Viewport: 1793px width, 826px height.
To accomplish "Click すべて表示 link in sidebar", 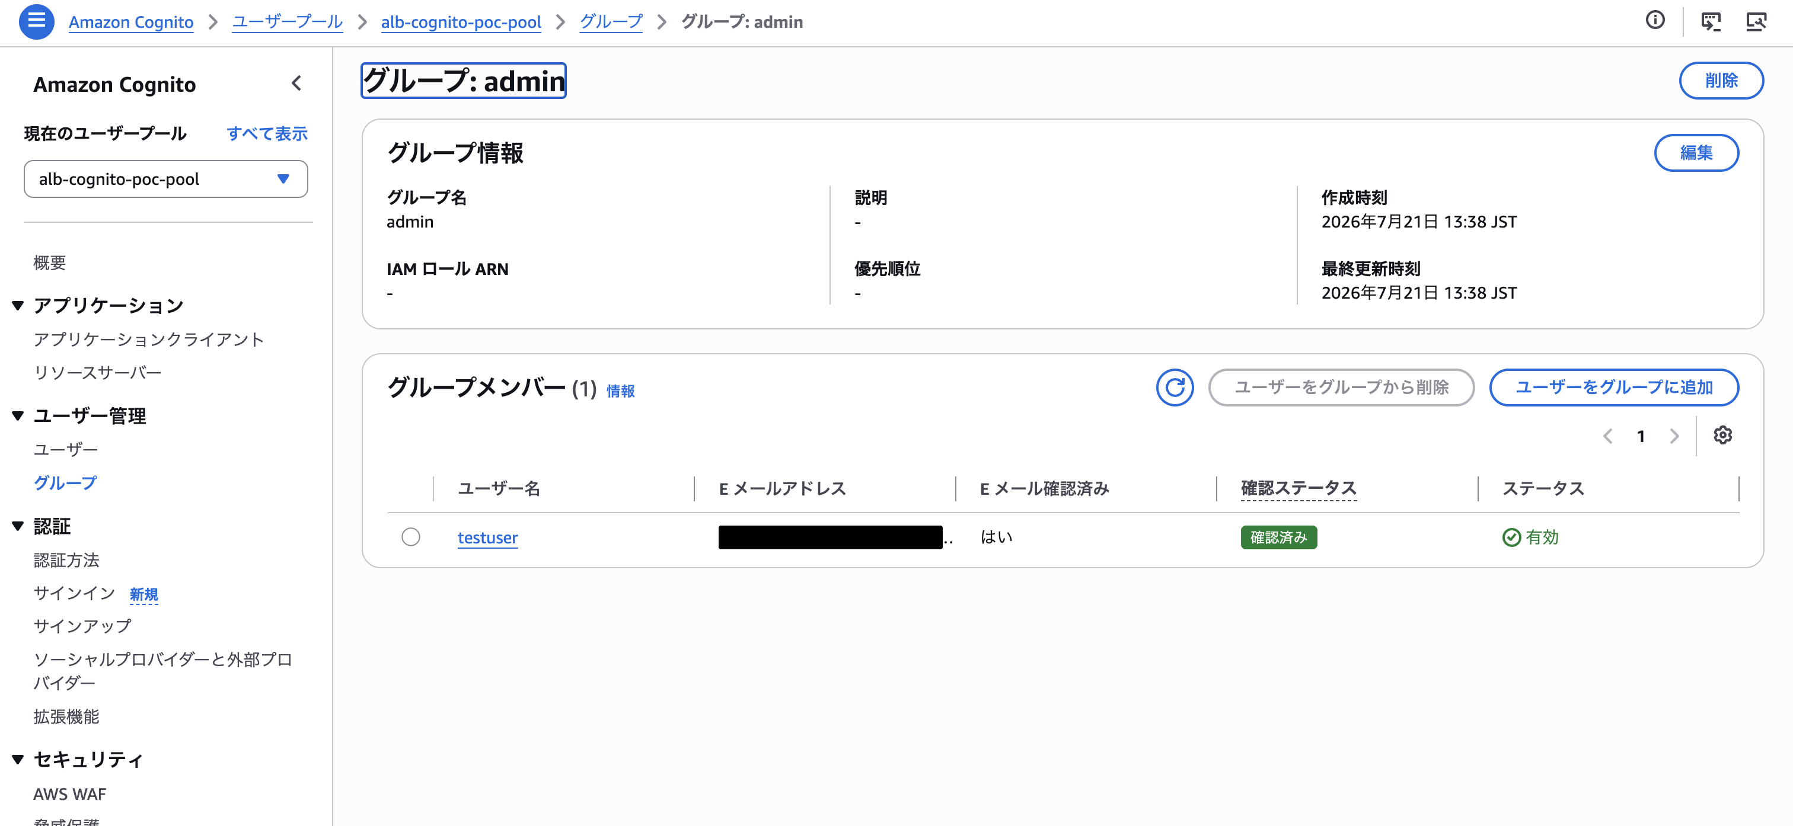I will pos(267,133).
